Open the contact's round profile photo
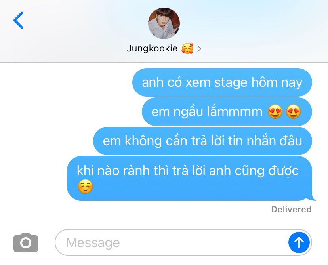The width and height of the screenshot is (328, 265). coord(164,23)
